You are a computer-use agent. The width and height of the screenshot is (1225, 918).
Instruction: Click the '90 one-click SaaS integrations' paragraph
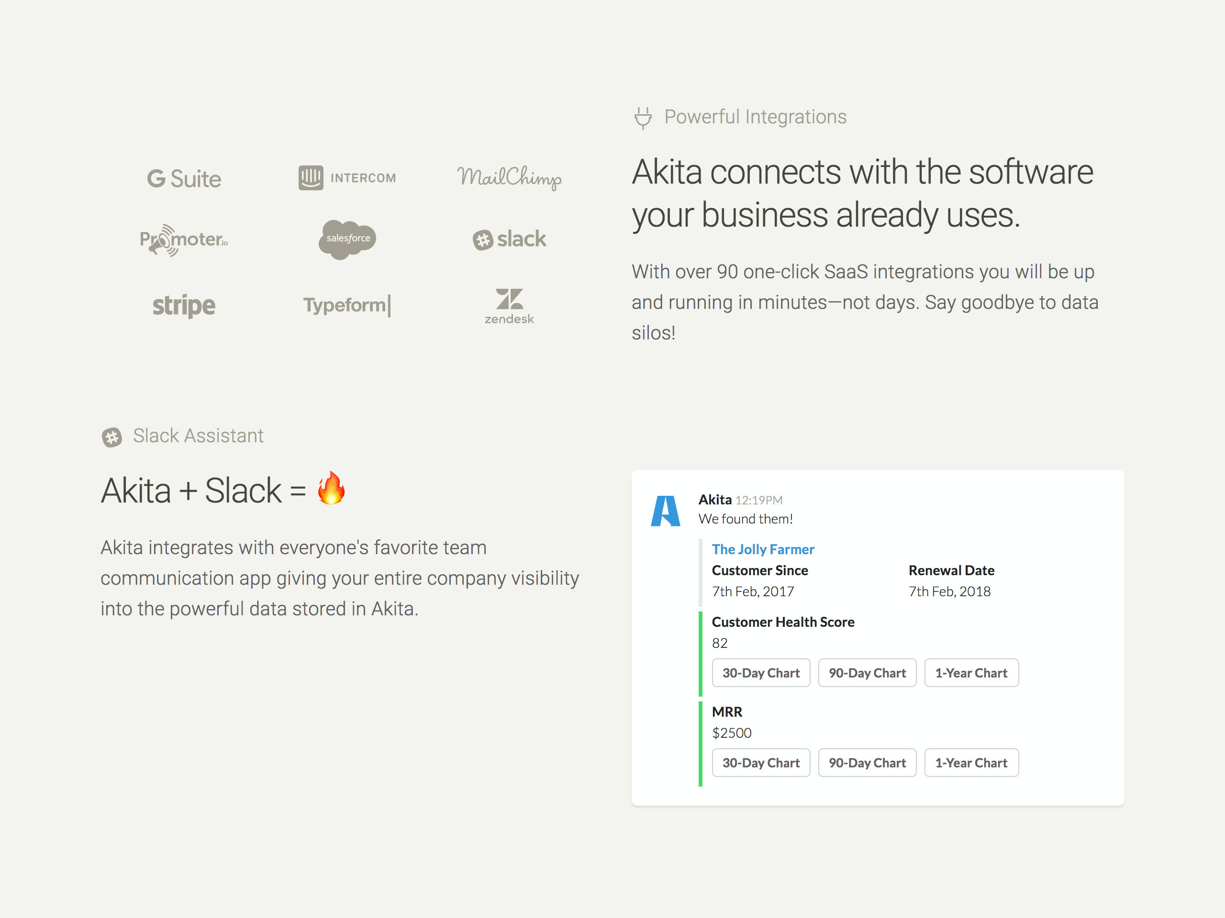865,302
